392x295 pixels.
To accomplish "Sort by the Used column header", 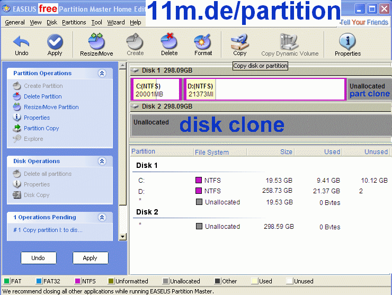I will [318, 152].
